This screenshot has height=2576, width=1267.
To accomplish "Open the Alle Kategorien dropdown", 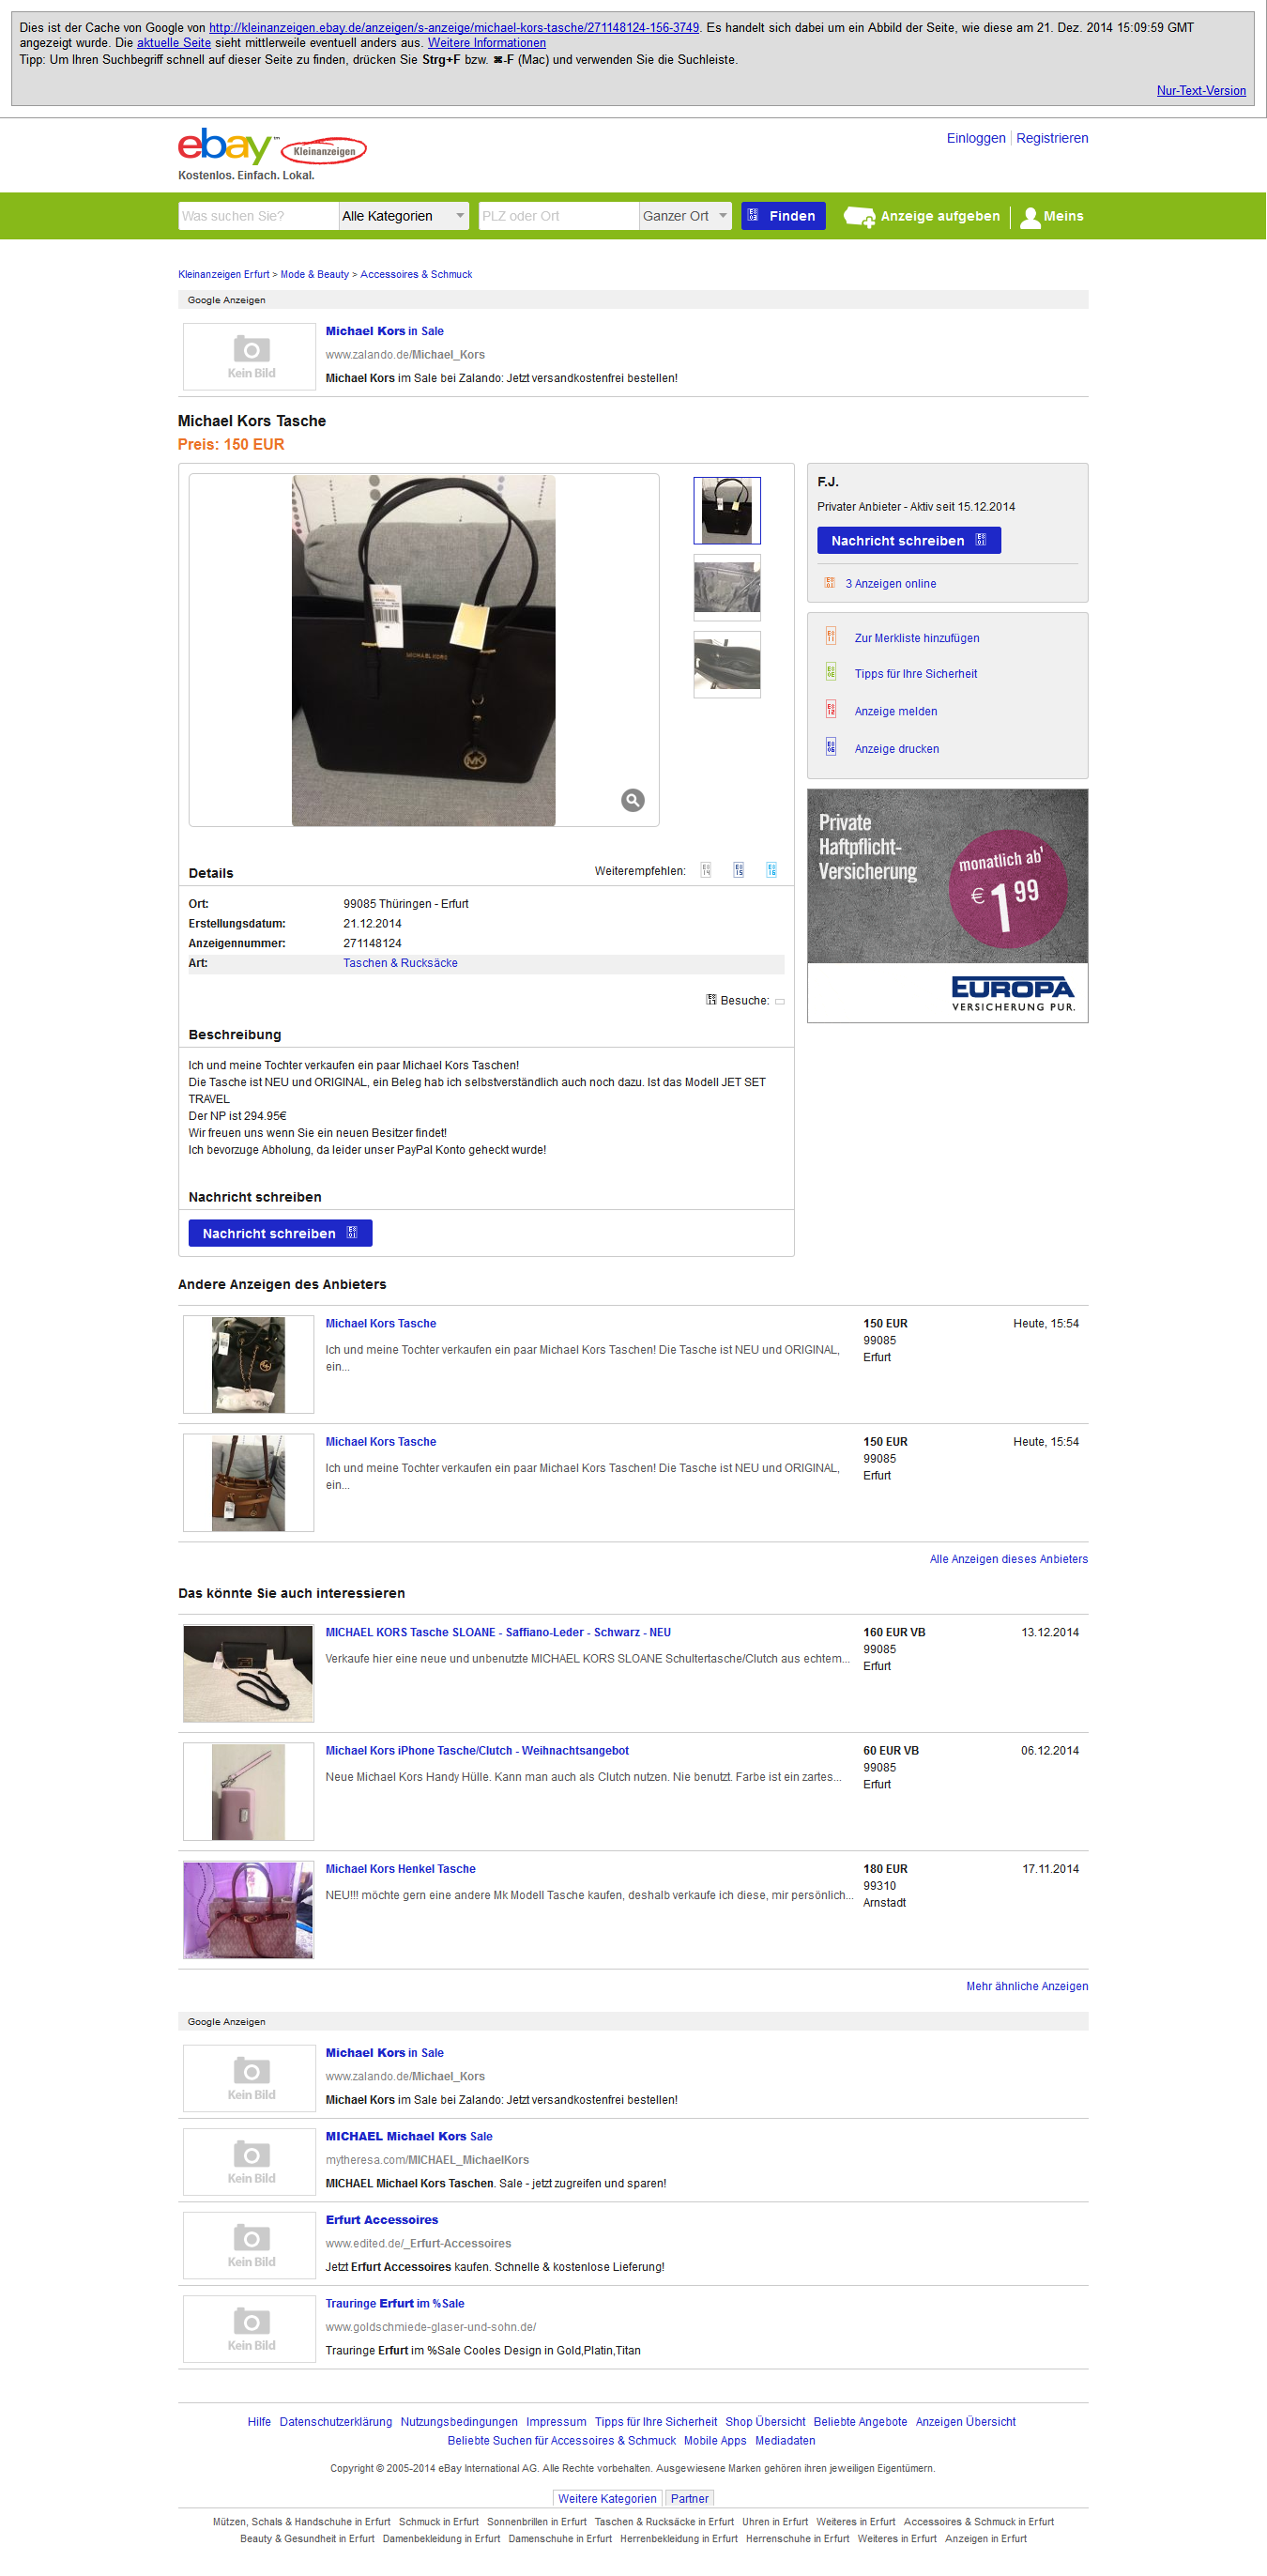I will point(404,216).
